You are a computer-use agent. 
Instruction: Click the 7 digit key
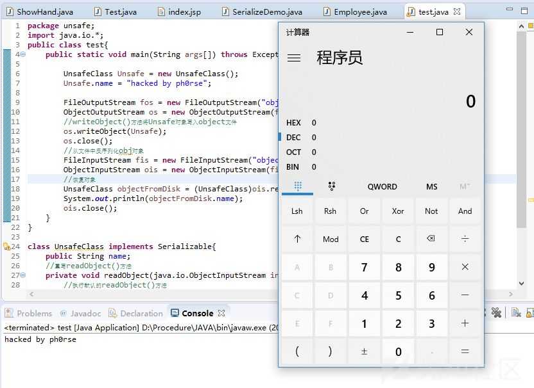364,267
